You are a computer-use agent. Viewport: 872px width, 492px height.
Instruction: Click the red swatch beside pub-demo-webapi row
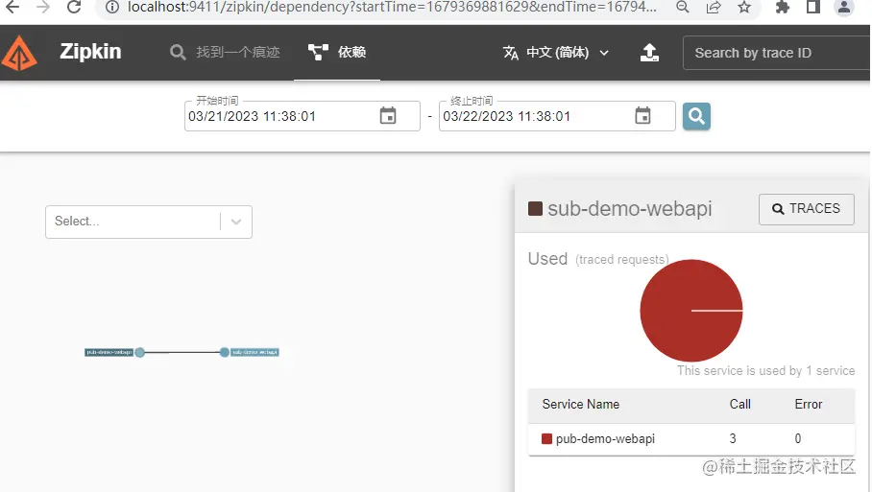tap(546, 438)
